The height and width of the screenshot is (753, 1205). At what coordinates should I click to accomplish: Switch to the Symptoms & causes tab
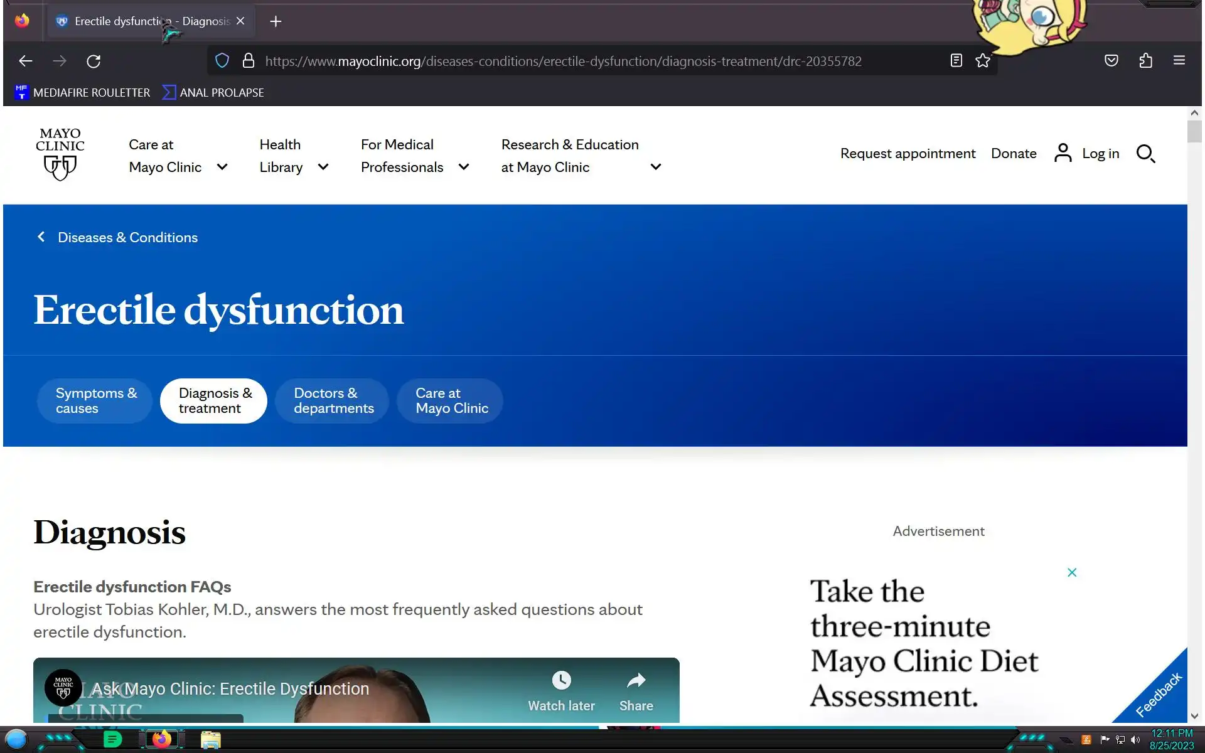click(x=95, y=401)
